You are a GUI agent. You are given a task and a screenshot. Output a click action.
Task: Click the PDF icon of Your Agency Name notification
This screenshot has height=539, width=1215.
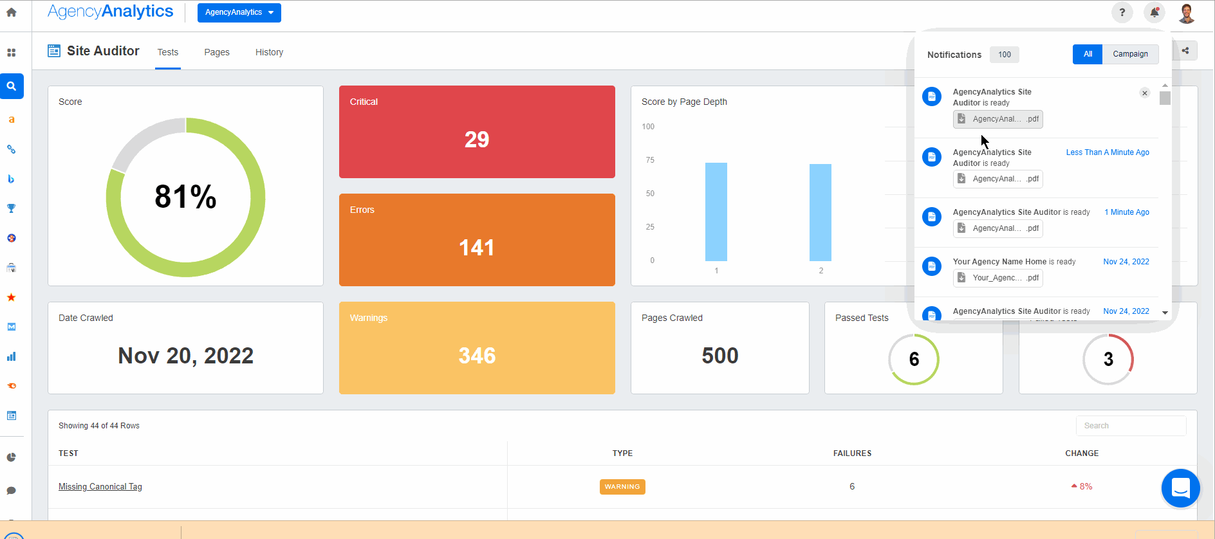[x=932, y=266]
